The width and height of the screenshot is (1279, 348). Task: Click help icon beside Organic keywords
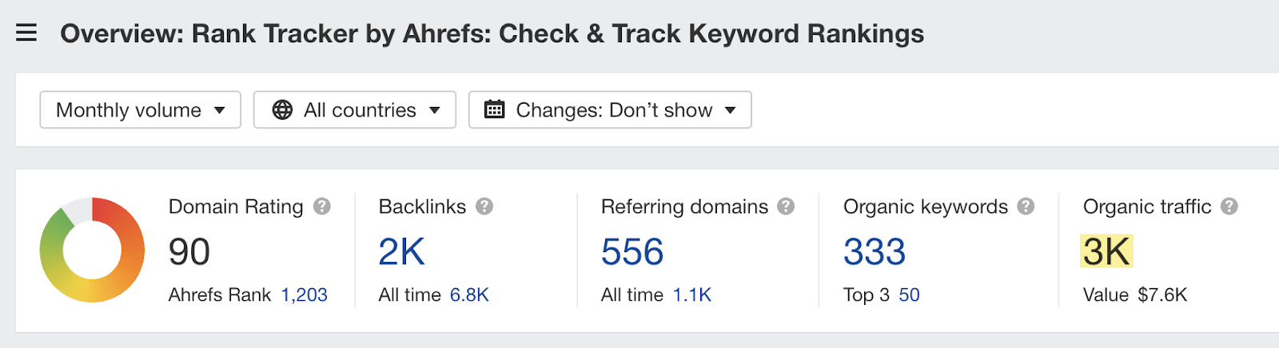click(x=1026, y=207)
